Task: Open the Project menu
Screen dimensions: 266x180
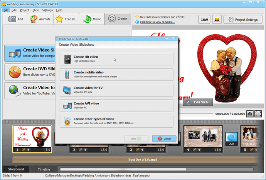Action: coord(24,10)
